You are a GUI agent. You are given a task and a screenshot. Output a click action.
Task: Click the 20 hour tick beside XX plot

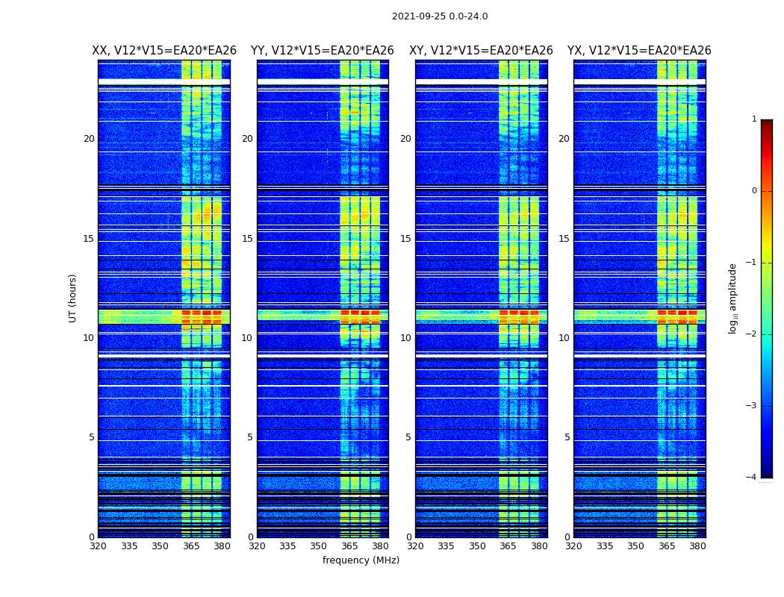click(89, 138)
